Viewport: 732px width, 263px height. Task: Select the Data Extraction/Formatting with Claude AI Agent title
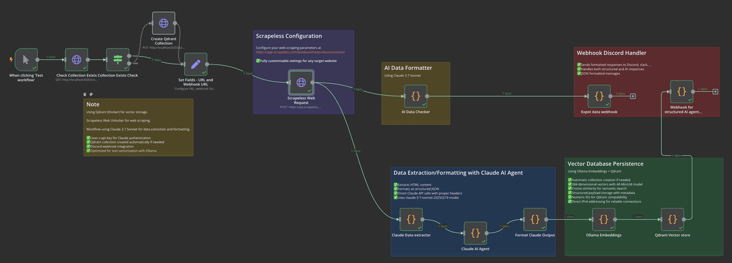pyautogui.click(x=458, y=172)
